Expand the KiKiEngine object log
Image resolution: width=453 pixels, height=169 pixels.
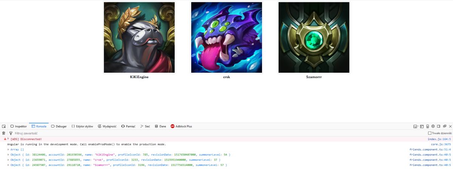(x=8, y=155)
